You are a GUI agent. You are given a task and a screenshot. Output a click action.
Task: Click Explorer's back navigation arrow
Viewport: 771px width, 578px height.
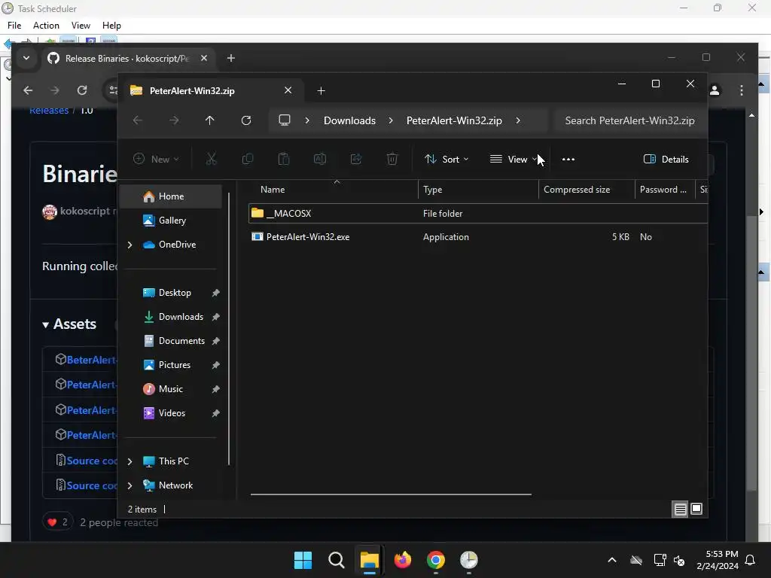pos(138,120)
